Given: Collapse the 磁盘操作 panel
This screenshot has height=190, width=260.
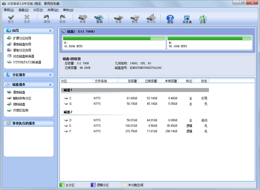Looking at the screenshot, I should coord(50,85).
